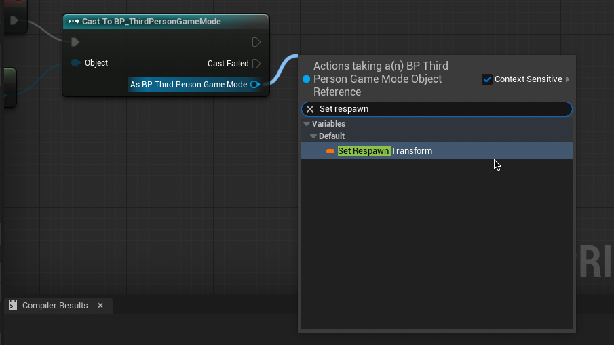Select Set Respawn Transform from the list
Image resolution: width=614 pixels, height=345 pixels.
[x=385, y=151]
